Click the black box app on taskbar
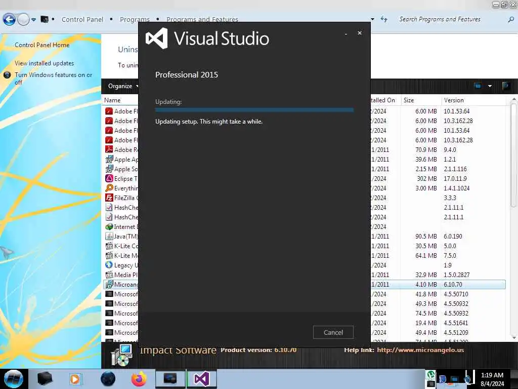 tap(45, 379)
